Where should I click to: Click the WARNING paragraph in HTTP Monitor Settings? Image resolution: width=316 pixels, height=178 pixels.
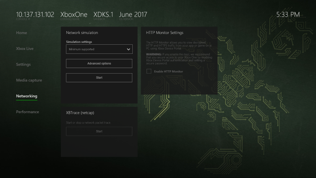(x=179, y=59)
